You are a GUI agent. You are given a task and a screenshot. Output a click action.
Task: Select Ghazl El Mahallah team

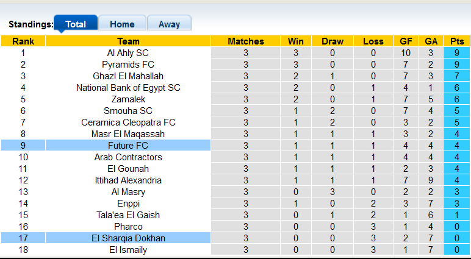[128, 76]
